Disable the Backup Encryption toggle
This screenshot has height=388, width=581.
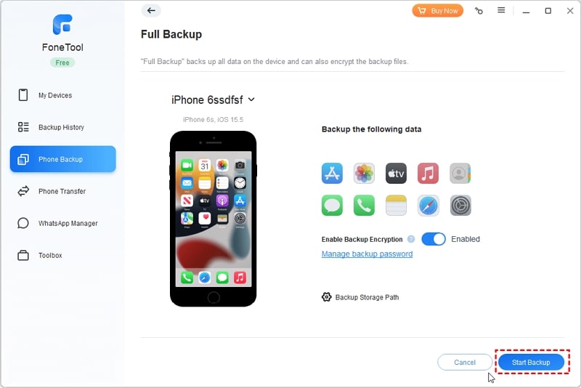[x=434, y=239]
